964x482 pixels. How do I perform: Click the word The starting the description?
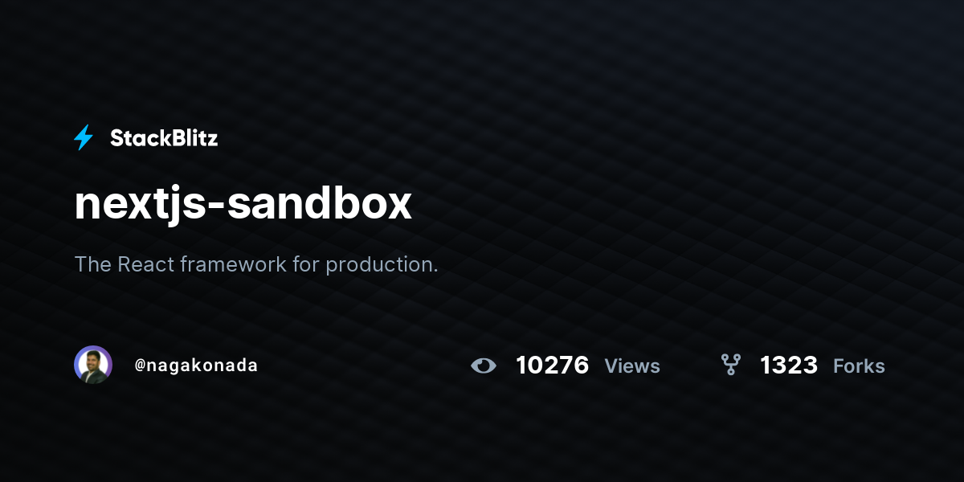[x=93, y=263]
